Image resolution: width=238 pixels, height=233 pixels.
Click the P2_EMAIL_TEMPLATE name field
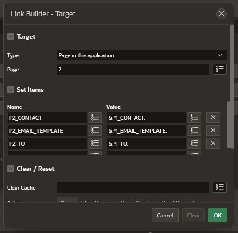[x=47, y=130]
